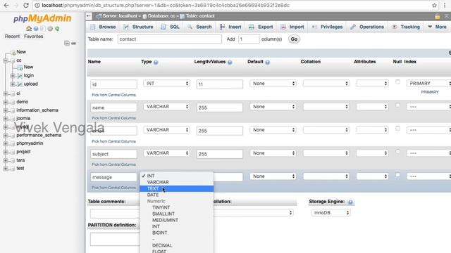Toggle Null checkbox for id row

pyautogui.click(x=397, y=82)
